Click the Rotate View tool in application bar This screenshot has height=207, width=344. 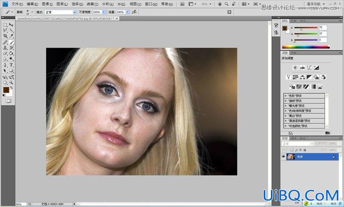[x=234, y=4]
